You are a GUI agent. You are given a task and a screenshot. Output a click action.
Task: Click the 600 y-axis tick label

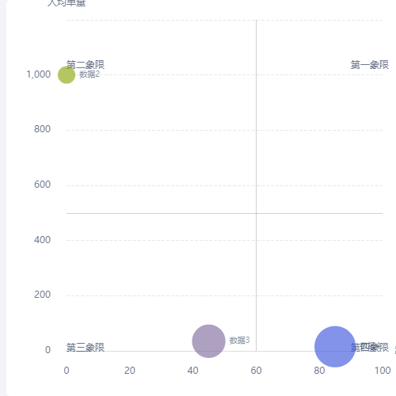(42, 185)
